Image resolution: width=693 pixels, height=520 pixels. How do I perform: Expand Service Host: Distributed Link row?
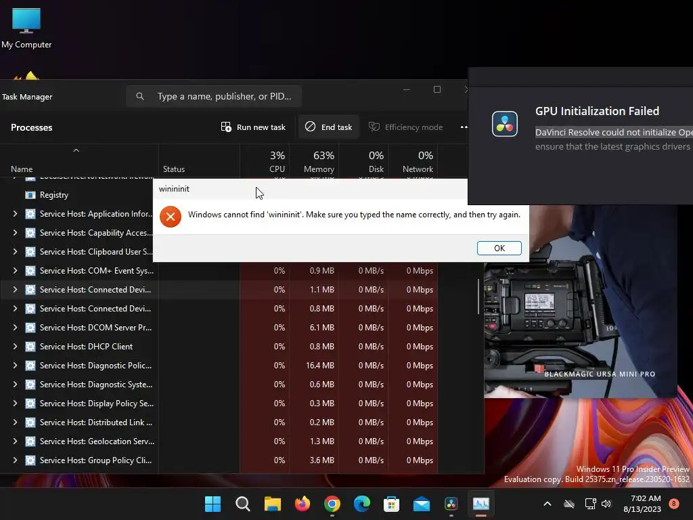(15, 422)
